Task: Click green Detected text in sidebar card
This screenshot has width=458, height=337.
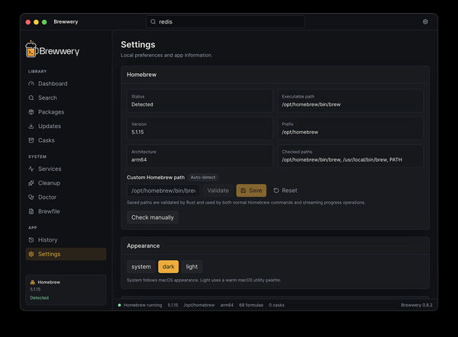Action: click(40, 298)
